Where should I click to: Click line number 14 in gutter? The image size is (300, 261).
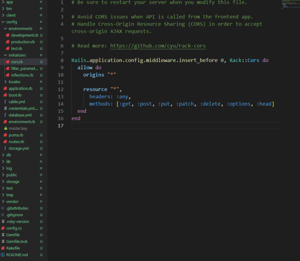[x=61, y=104]
